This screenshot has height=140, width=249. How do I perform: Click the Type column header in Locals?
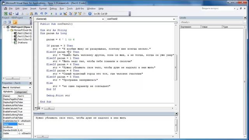(x=233, y=27)
